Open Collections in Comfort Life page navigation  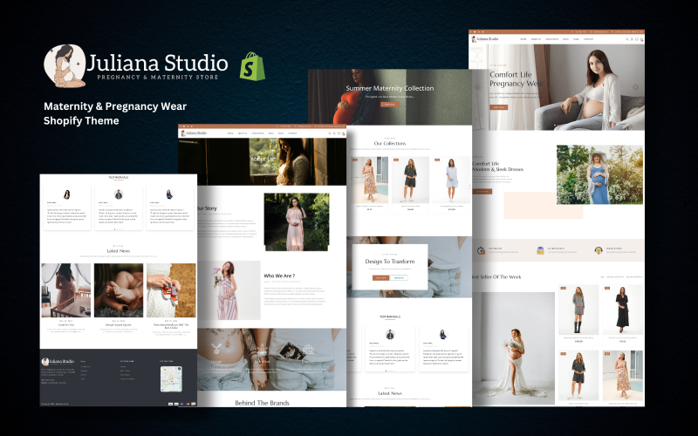click(552, 39)
